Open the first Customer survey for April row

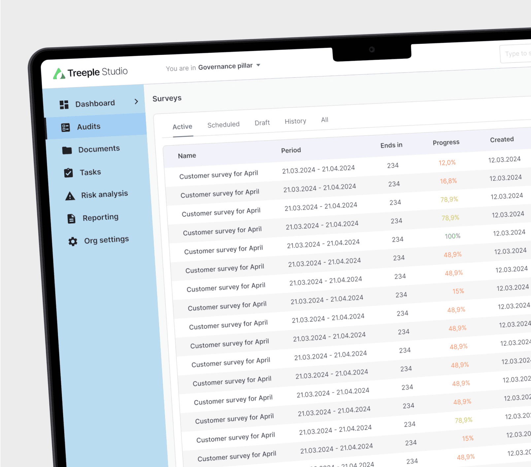(x=219, y=175)
